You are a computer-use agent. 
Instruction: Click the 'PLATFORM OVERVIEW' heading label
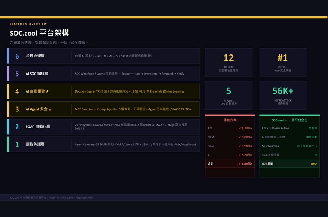[x=28, y=24]
